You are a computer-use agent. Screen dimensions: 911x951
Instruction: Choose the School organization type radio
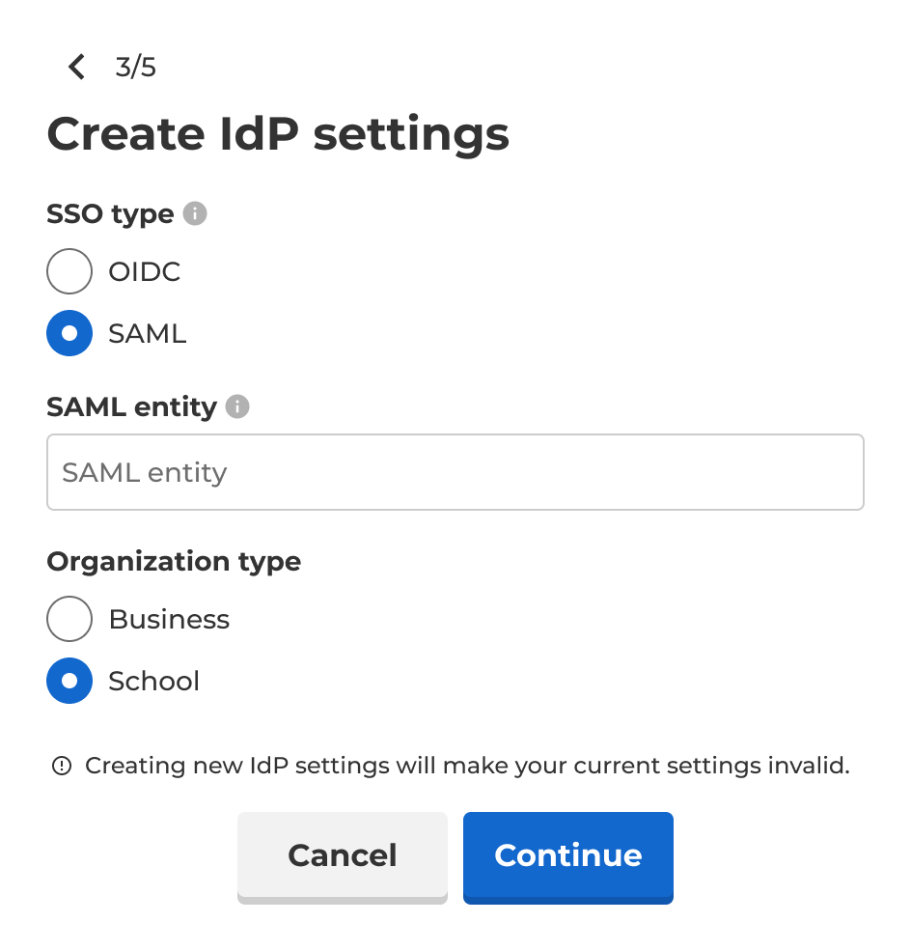click(x=69, y=681)
